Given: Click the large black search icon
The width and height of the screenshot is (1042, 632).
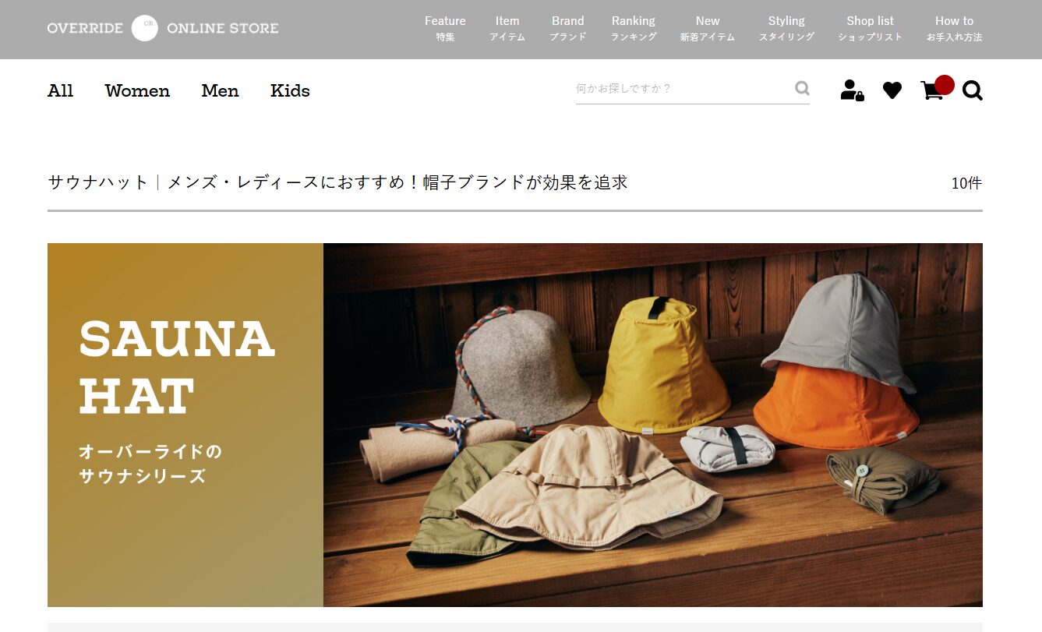Looking at the screenshot, I should pos(973,90).
